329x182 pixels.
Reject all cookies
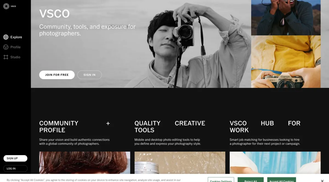click(251, 180)
